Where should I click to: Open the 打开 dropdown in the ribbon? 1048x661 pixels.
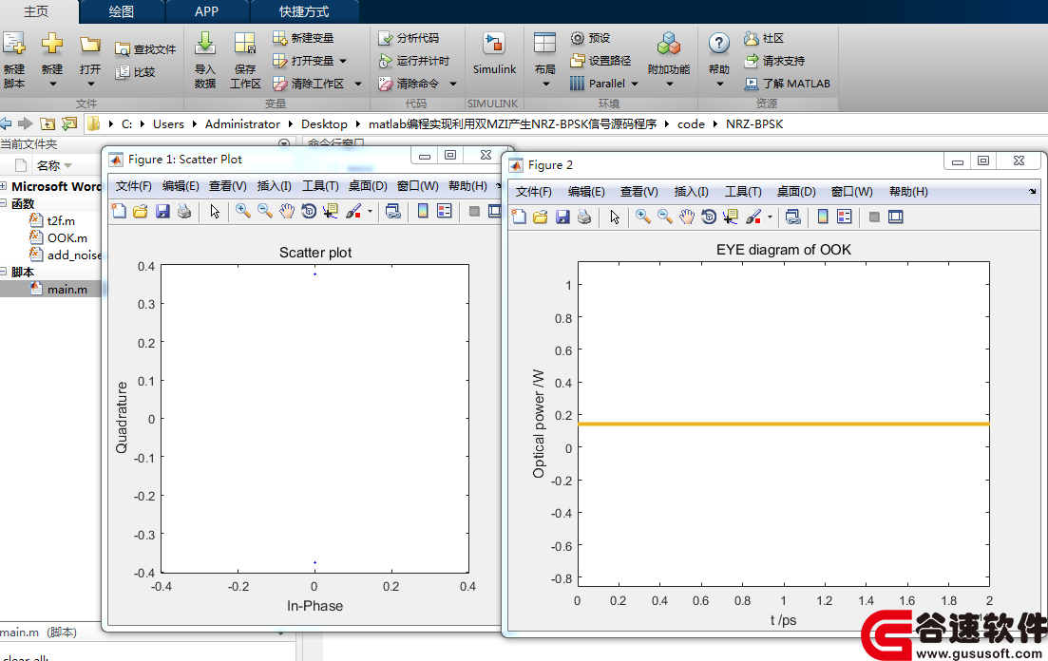91,85
